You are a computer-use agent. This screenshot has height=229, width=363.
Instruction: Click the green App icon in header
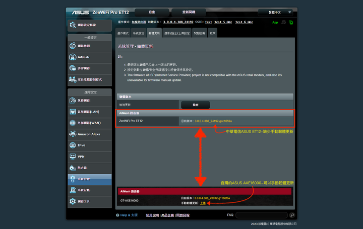[275, 23]
